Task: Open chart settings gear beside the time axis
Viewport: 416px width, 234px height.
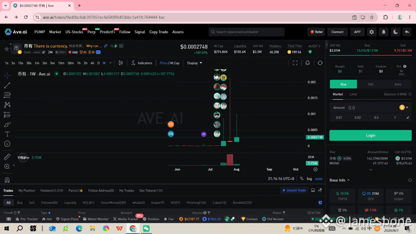Action: 316,169
